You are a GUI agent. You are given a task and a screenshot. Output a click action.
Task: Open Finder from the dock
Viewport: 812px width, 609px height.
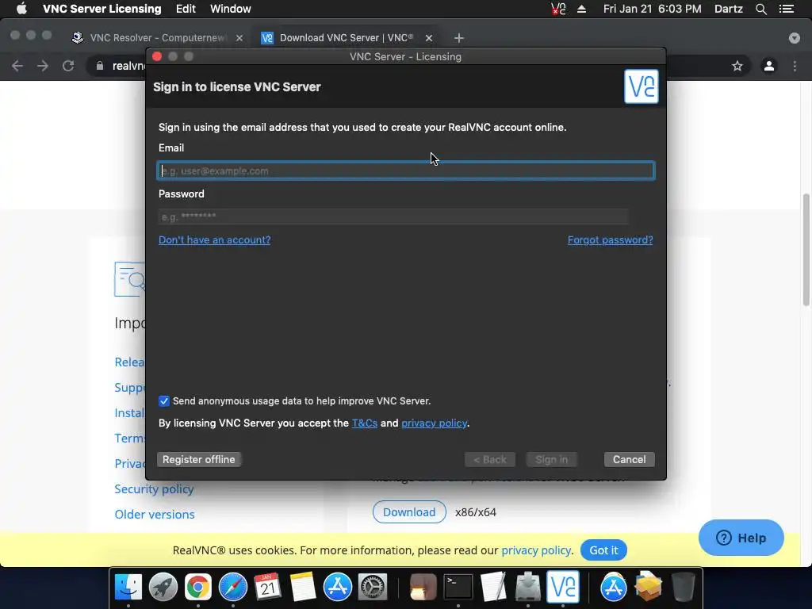128,588
